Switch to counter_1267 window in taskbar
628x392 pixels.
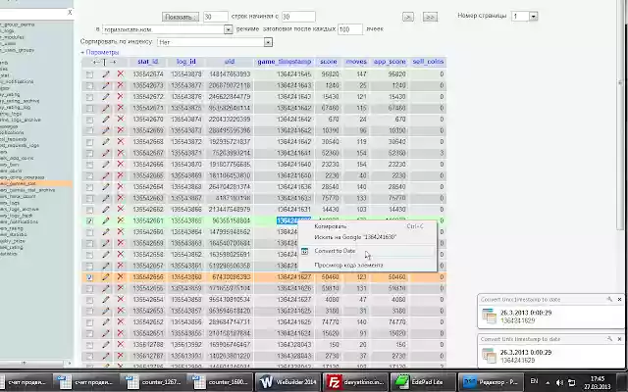tap(154, 382)
